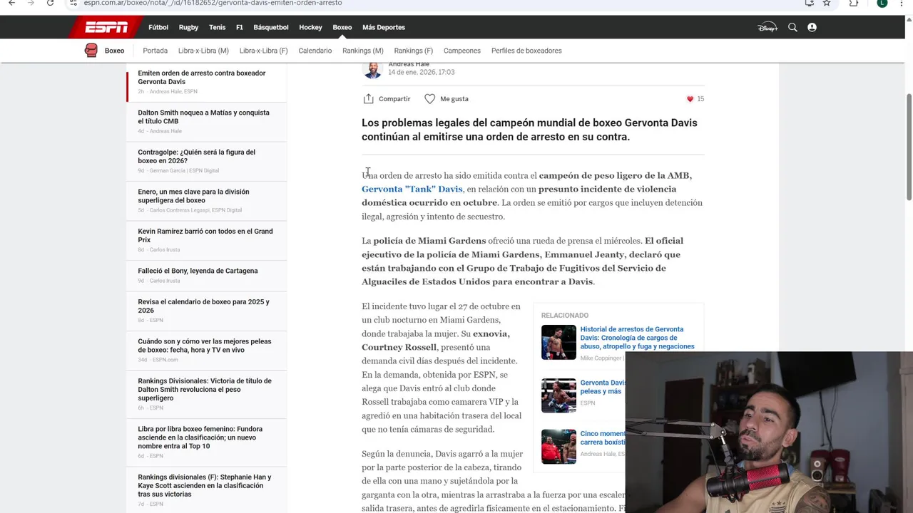Click Andreas Hale author photo
Image resolution: width=913 pixels, height=513 pixels.
tap(372, 70)
